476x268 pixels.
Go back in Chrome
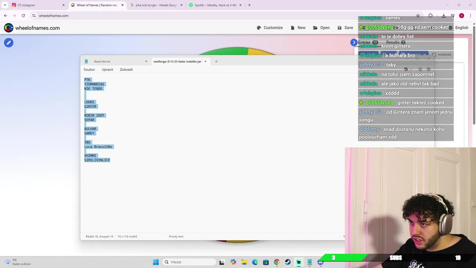(5, 16)
